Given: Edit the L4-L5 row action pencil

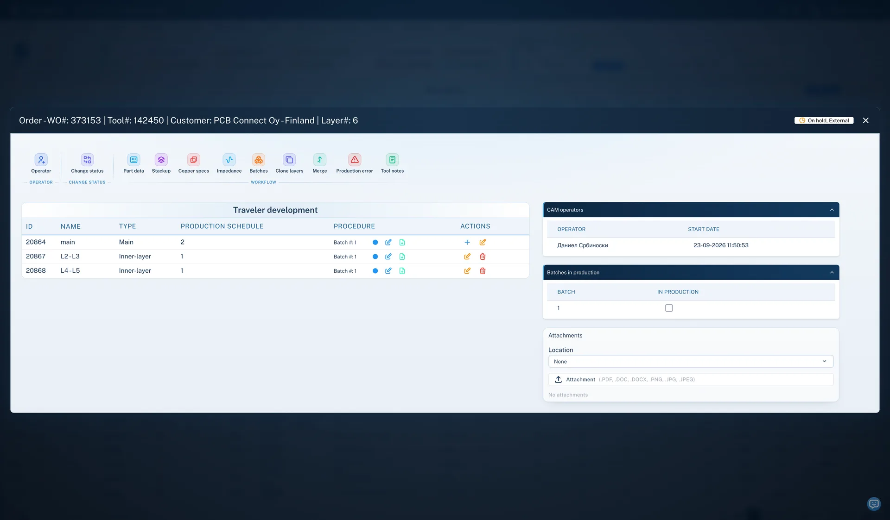Looking at the screenshot, I should click(467, 271).
